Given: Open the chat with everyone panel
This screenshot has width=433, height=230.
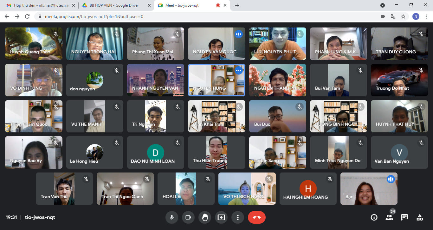Looking at the screenshot, I should (x=404, y=217).
